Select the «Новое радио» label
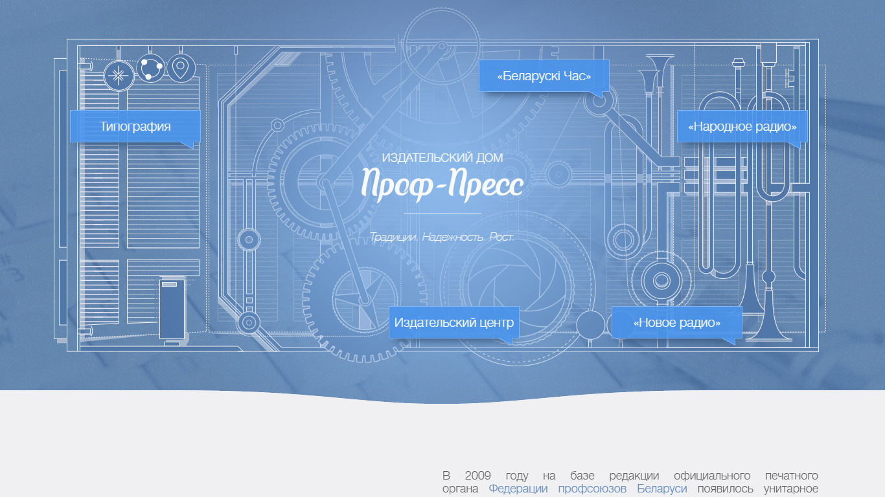 pos(677,322)
